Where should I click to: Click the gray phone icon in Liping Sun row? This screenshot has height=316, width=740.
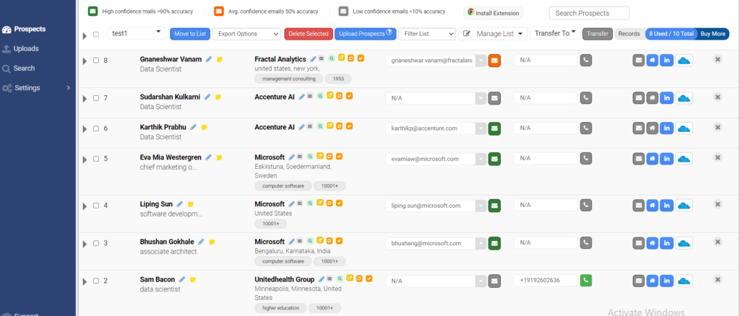click(585, 206)
